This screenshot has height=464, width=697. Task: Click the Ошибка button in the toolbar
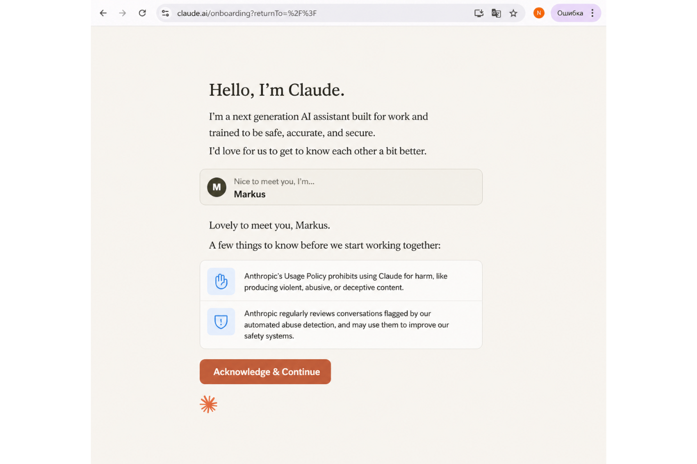[570, 13]
